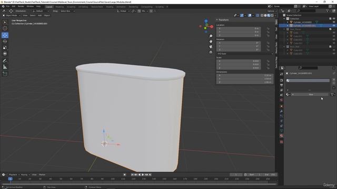Select the Measure tool

tap(5, 67)
